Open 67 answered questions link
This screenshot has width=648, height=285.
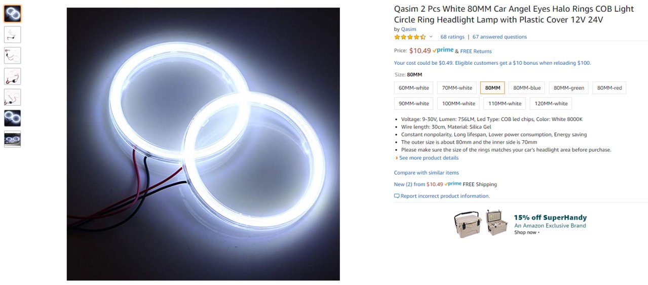pyautogui.click(x=500, y=37)
